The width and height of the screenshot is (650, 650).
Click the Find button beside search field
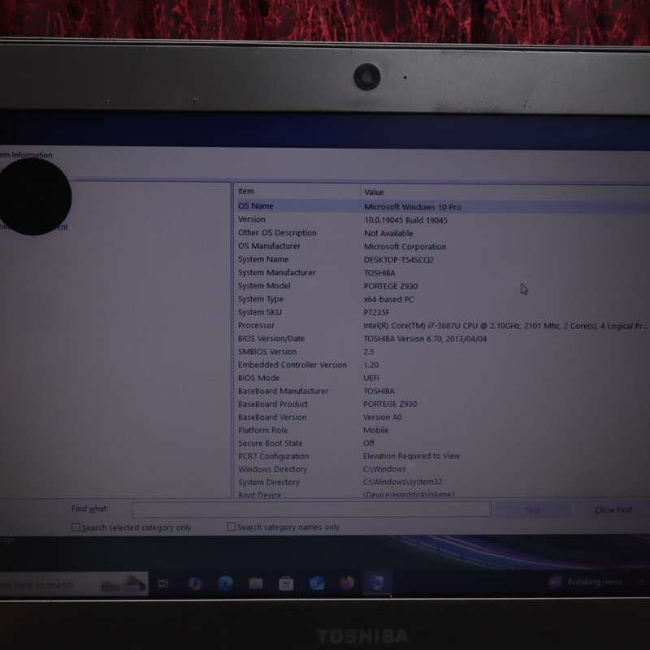tap(533, 510)
